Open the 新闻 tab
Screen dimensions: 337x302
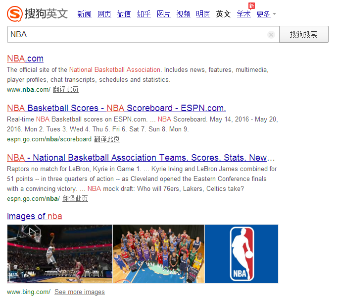pyautogui.click(x=85, y=14)
